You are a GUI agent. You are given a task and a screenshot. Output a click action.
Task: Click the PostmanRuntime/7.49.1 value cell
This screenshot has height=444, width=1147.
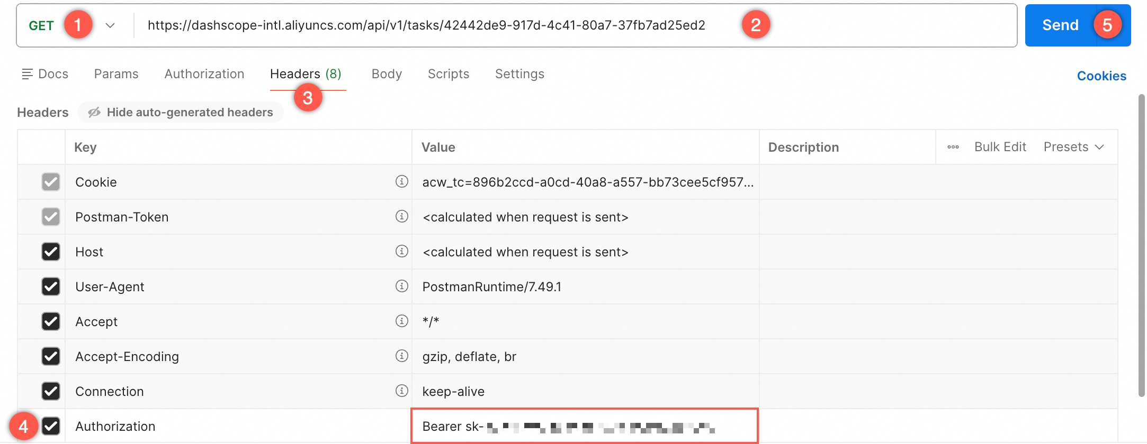tap(586, 286)
